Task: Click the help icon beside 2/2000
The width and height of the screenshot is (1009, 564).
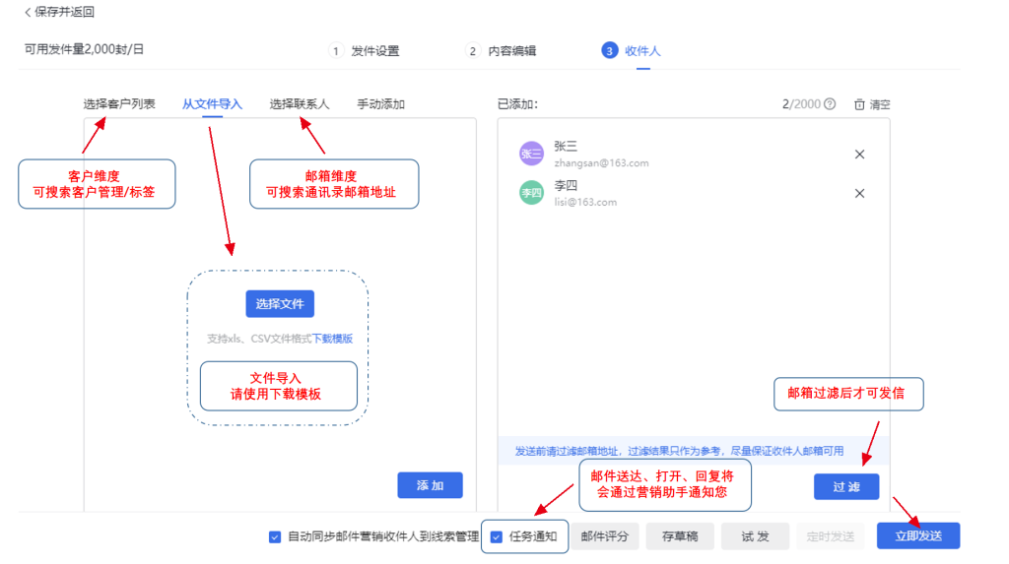Action: (830, 104)
